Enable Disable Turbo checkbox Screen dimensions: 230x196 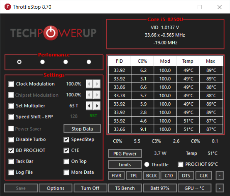coord(11,139)
